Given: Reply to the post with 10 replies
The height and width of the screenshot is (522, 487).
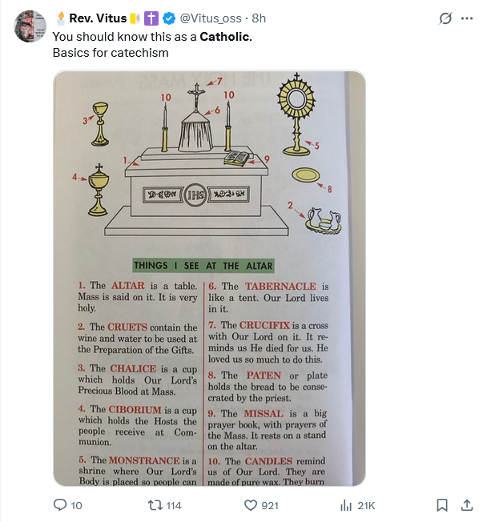Looking at the screenshot, I should (60, 505).
